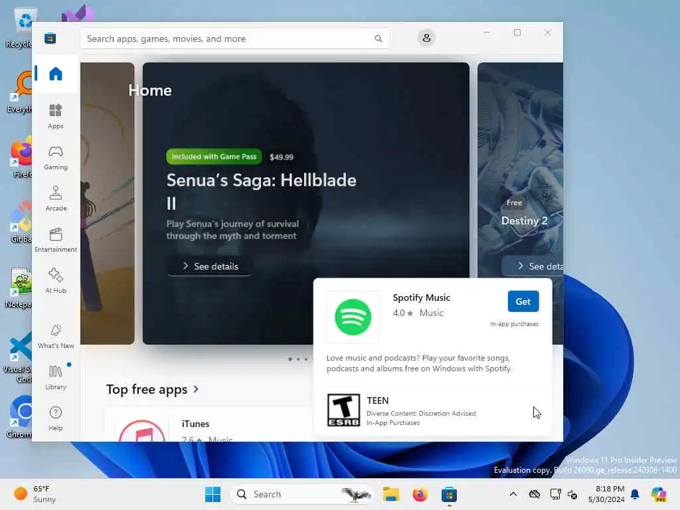Click the iTunes app icon
This screenshot has height=510, width=680.
coord(142,430)
